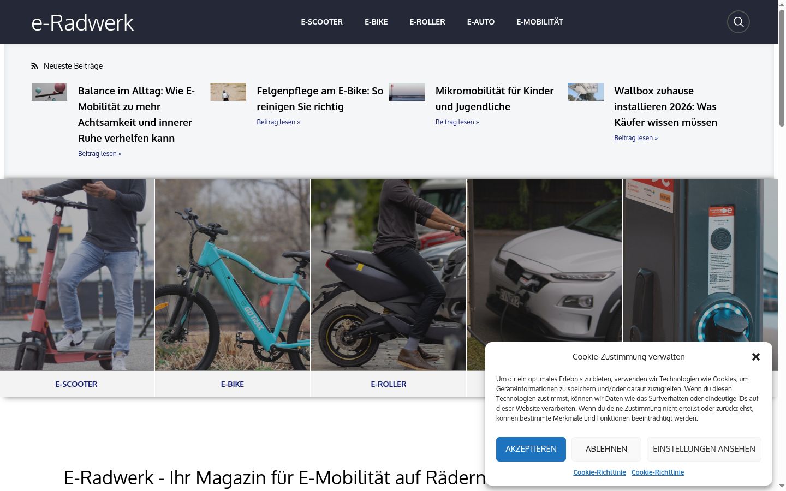
Task: Click 'Beitrag lesen' under Wallbox zuhause installieren
Action: pyautogui.click(x=636, y=138)
